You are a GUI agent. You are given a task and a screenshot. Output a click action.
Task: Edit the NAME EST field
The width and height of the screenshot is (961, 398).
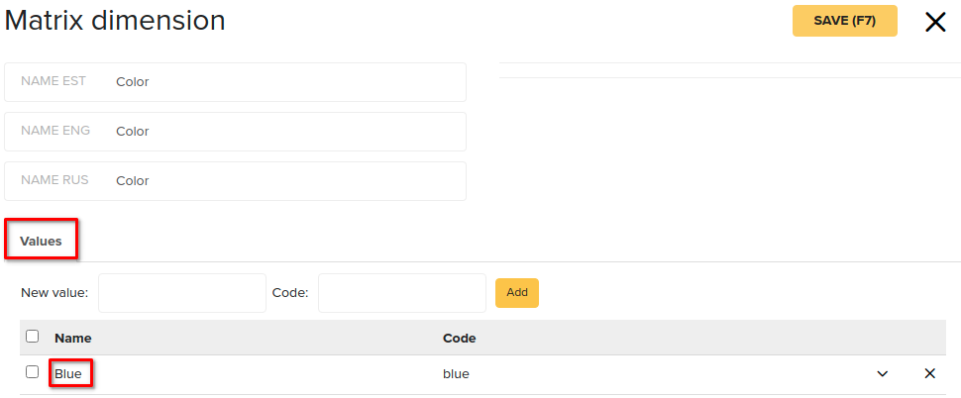236,82
